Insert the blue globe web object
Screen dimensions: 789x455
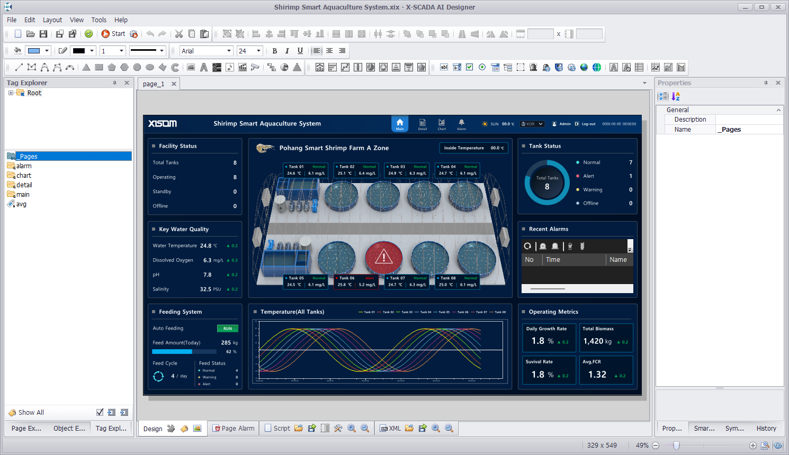tap(584, 67)
